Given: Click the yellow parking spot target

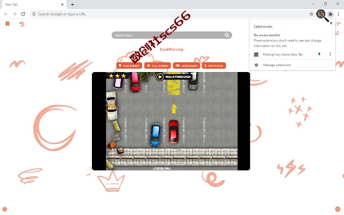Looking at the screenshot, I should 174,85.
